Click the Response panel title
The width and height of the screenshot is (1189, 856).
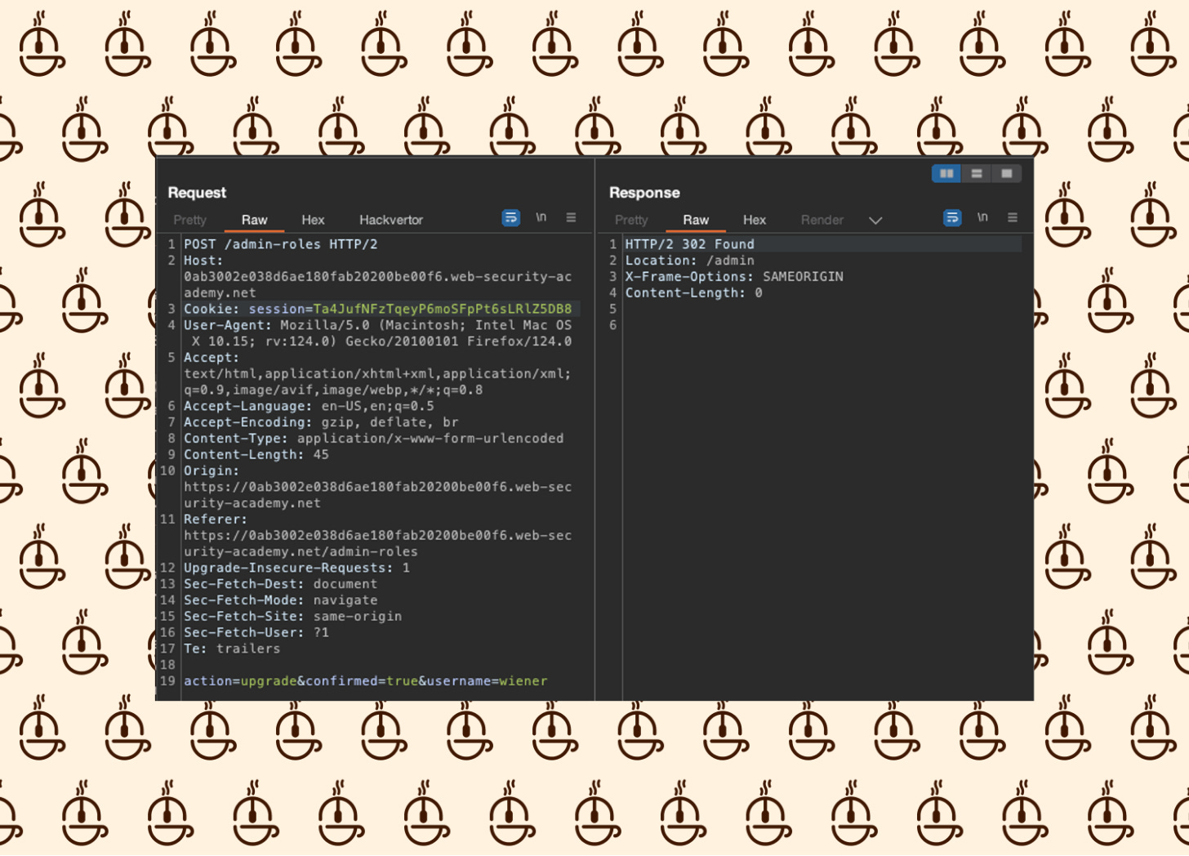(644, 193)
